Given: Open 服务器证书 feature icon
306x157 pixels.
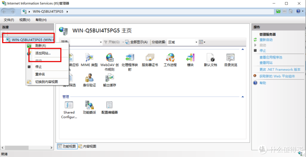Looking at the screenshot, I should [x=150, y=60].
